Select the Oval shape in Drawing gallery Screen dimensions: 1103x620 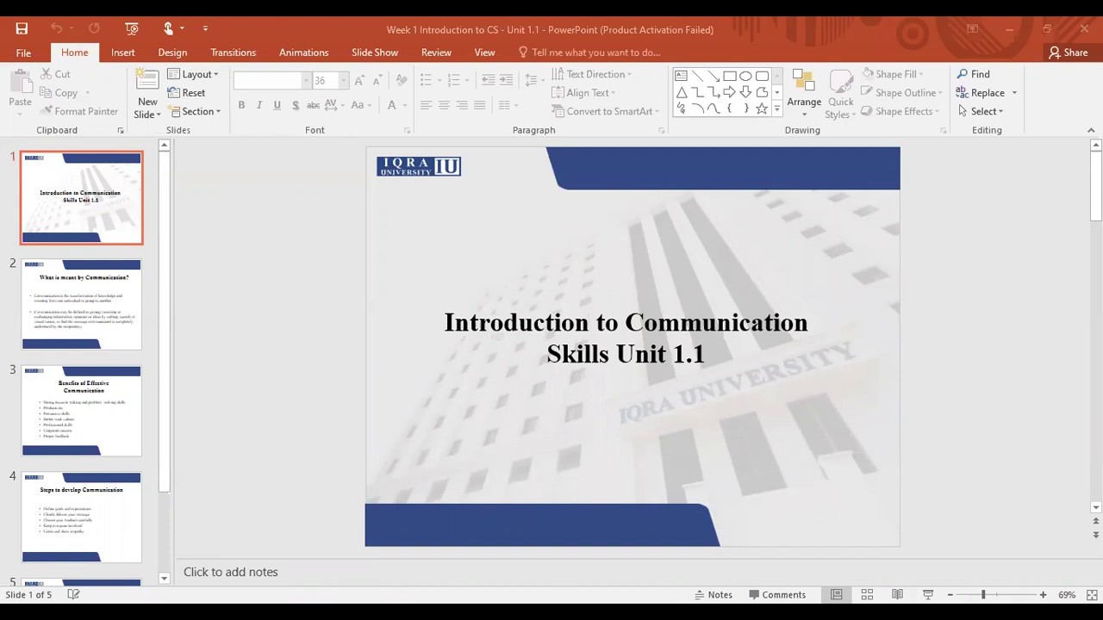[x=745, y=75]
